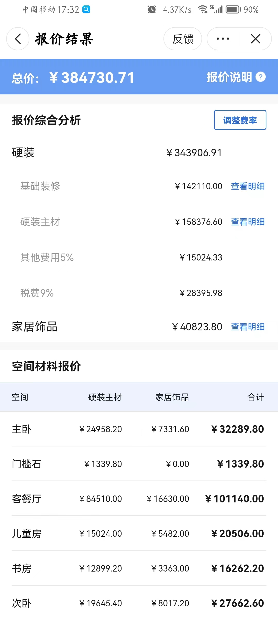View details for 基础装修
This screenshot has height=619, width=278.
[x=248, y=186]
